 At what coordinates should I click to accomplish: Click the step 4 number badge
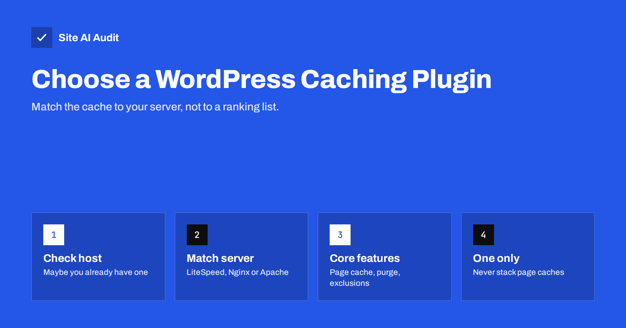(484, 235)
